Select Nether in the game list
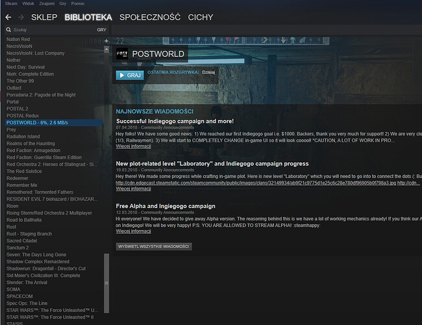 [14, 60]
